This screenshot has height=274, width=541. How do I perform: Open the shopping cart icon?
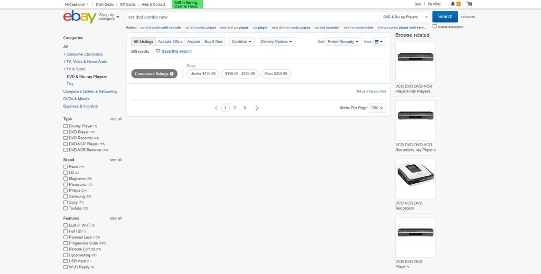click(x=469, y=4)
